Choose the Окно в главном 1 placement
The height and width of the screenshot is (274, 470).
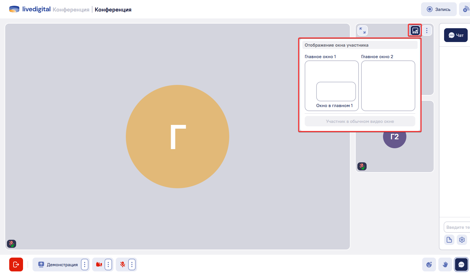coord(336,92)
